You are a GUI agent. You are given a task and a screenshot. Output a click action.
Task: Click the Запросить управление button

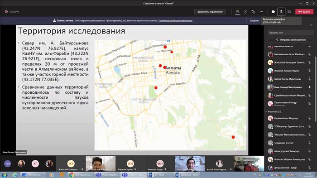(210, 12)
